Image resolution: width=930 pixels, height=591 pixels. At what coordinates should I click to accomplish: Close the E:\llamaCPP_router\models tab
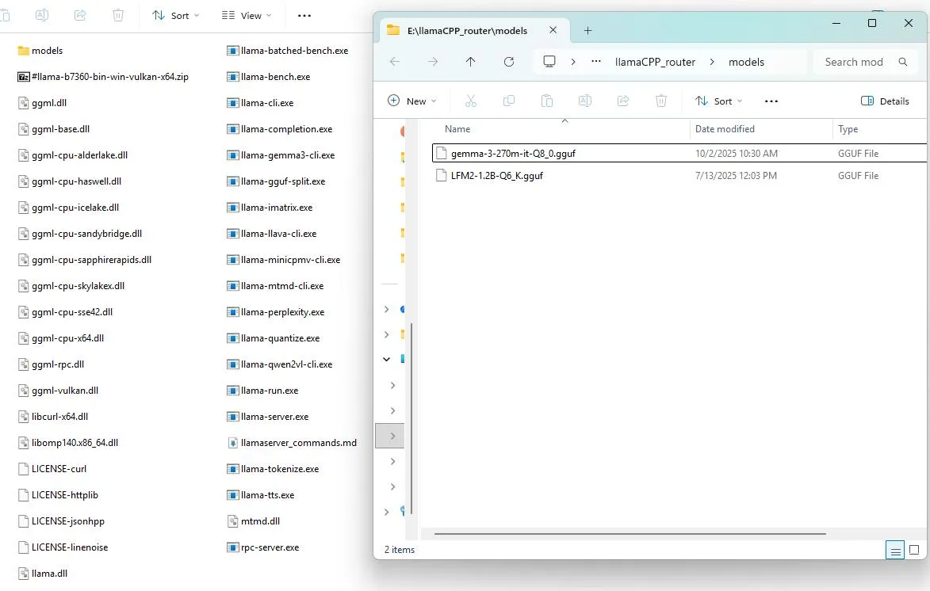(553, 30)
